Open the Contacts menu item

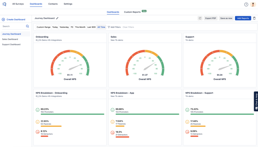[x=53, y=4]
